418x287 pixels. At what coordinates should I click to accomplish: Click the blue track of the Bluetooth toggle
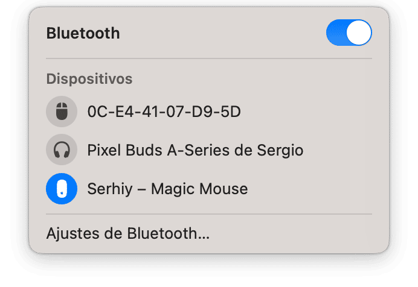coord(336,33)
